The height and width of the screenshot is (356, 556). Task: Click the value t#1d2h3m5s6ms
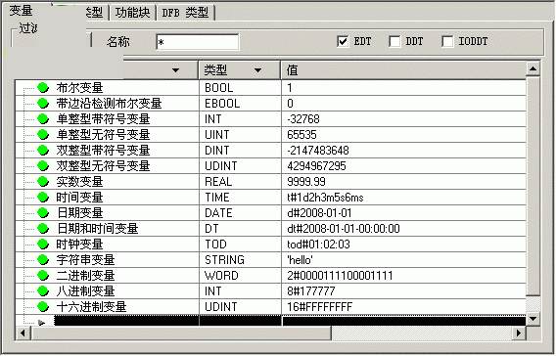(x=325, y=197)
